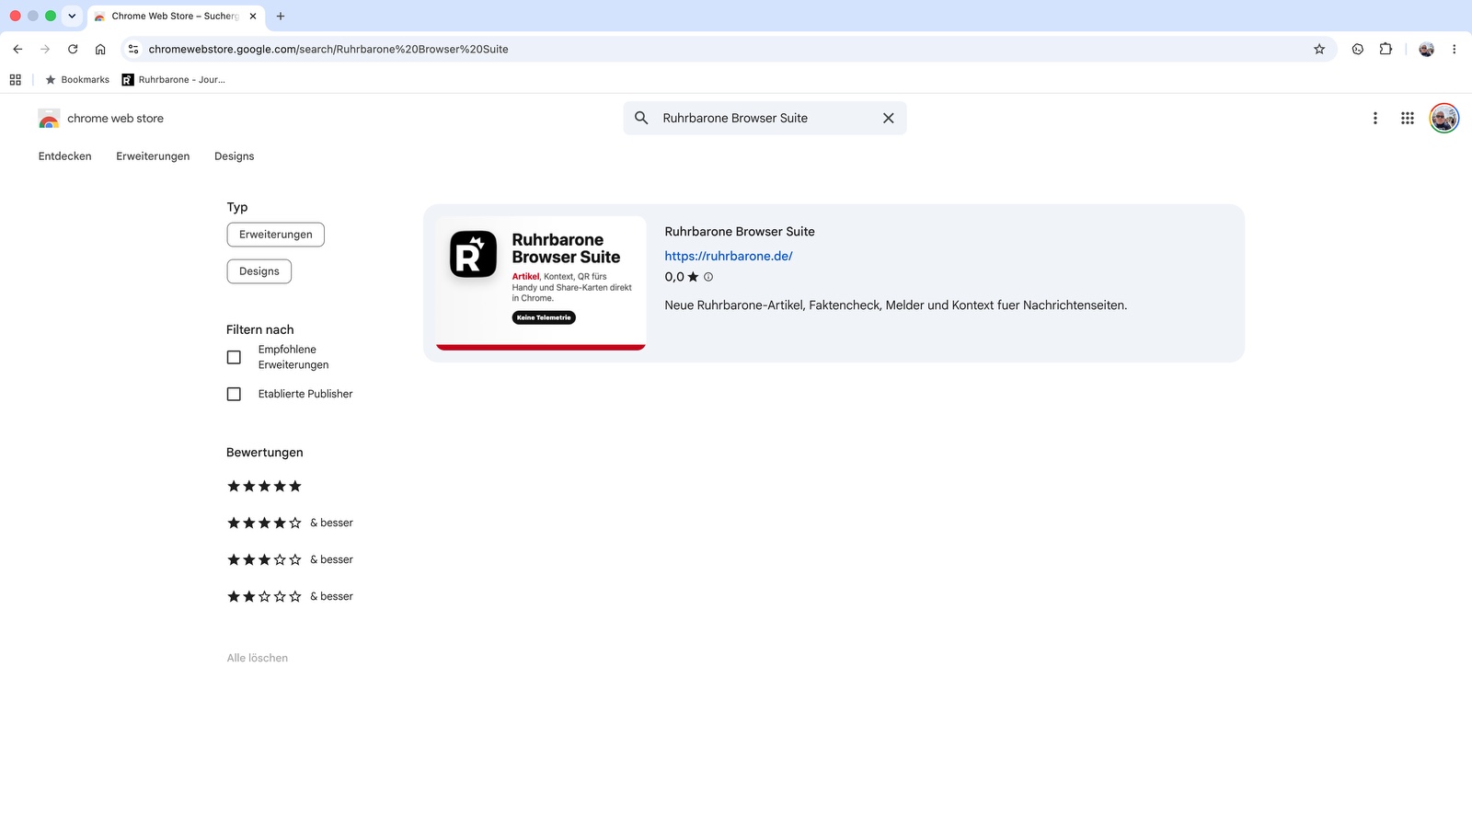This screenshot has height=828, width=1472.
Task: Click the Ruhrbarone Browser Suite thumbnail
Action: (x=541, y=283)
